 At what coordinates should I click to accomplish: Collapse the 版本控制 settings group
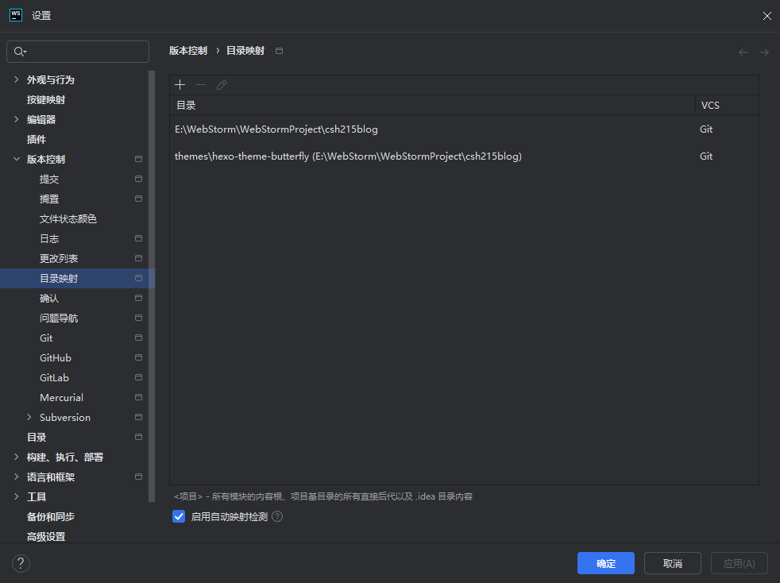pos(17,159)
